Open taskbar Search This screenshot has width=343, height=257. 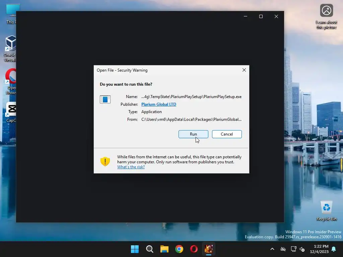pyautogui.click(x=150, y=249)
